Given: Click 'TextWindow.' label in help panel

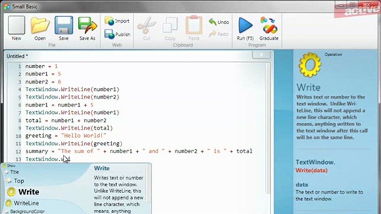Looking at the screenshot, I should (315, 162).
